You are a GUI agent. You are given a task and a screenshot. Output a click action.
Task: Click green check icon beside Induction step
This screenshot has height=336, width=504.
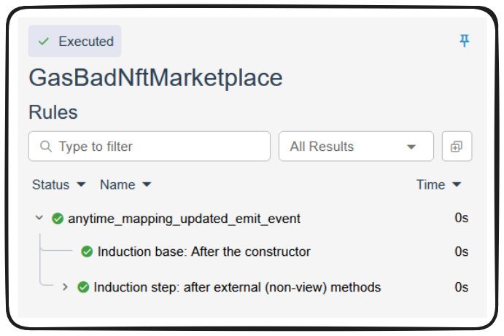83,287
